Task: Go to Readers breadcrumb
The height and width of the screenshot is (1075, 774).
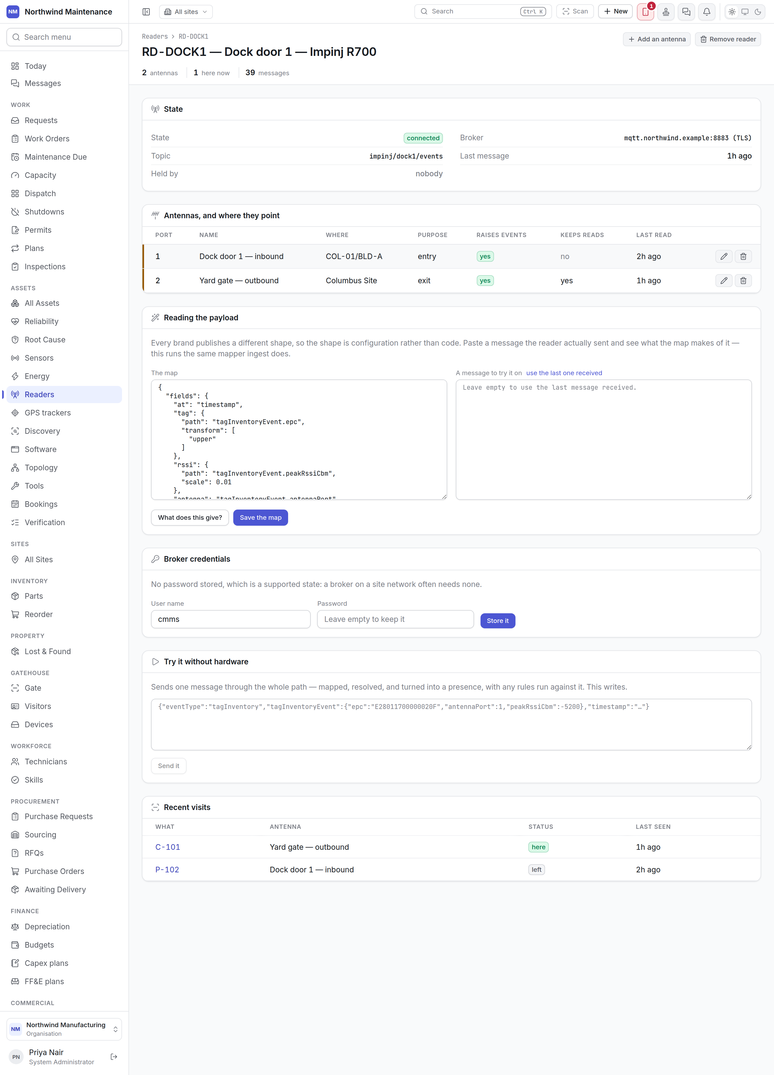Action: point(155,37)
